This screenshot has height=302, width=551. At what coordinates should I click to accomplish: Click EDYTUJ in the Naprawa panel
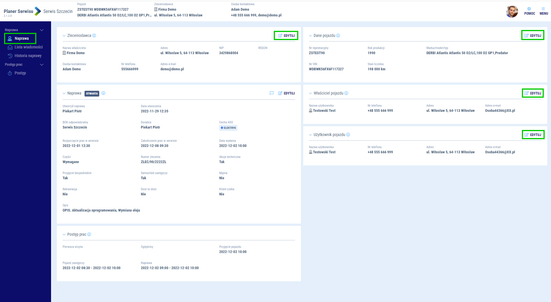(x=286, y=93)
